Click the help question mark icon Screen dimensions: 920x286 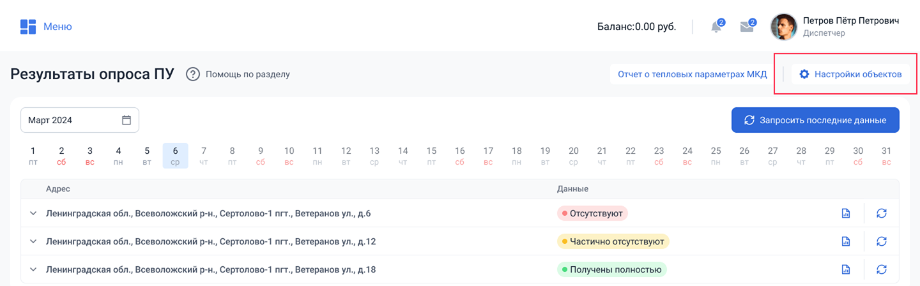pyautogui.click(x=193, y=74)
